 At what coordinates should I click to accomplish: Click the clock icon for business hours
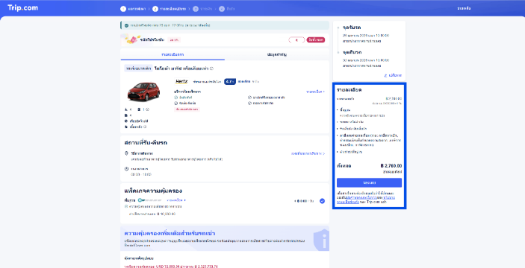tap(126, 169)
